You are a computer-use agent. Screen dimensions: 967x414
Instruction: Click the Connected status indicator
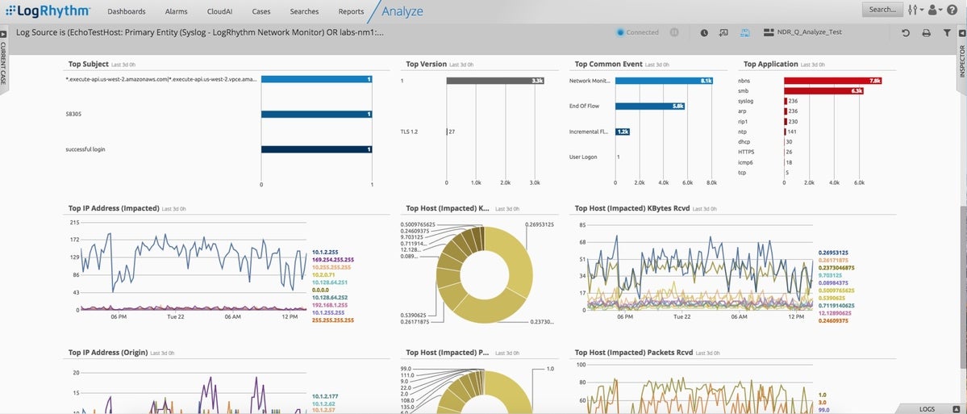click(x=638, y=32)
